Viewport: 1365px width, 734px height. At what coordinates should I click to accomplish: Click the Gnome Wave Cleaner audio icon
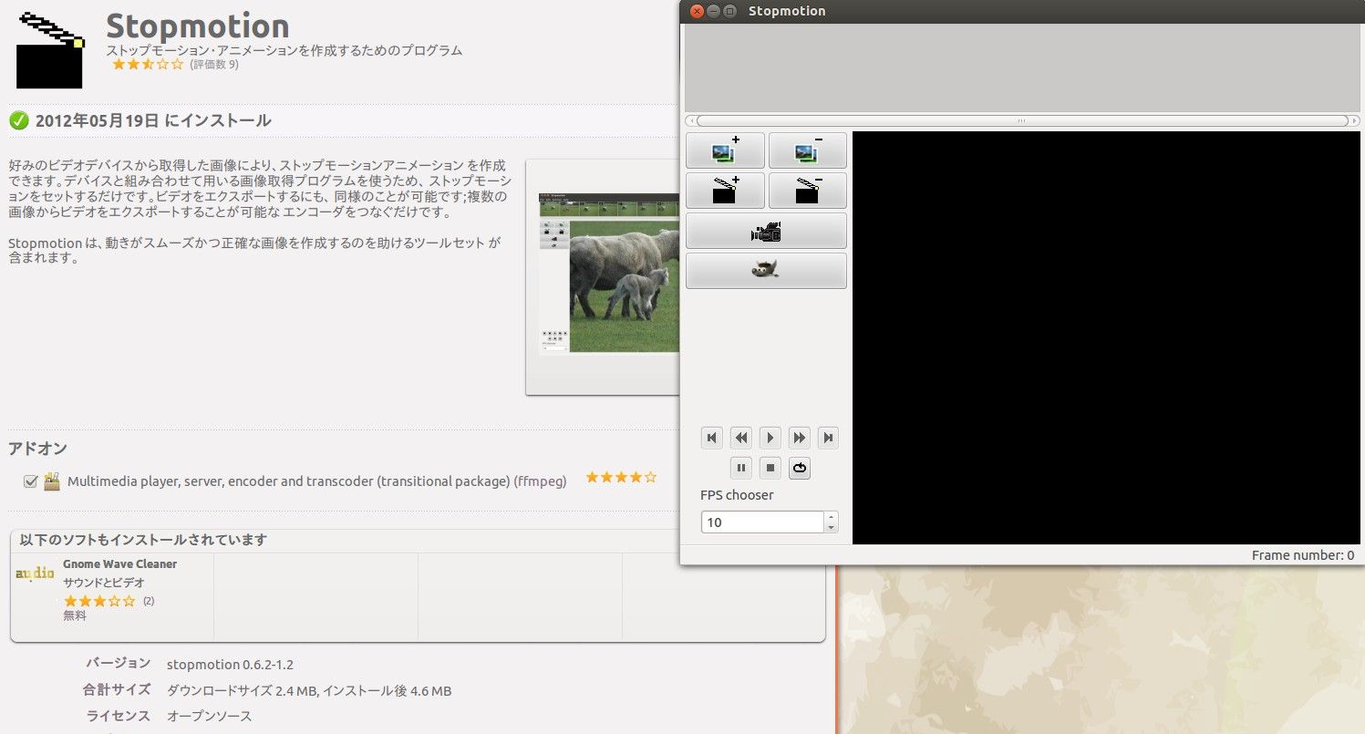tap(36, 574)
